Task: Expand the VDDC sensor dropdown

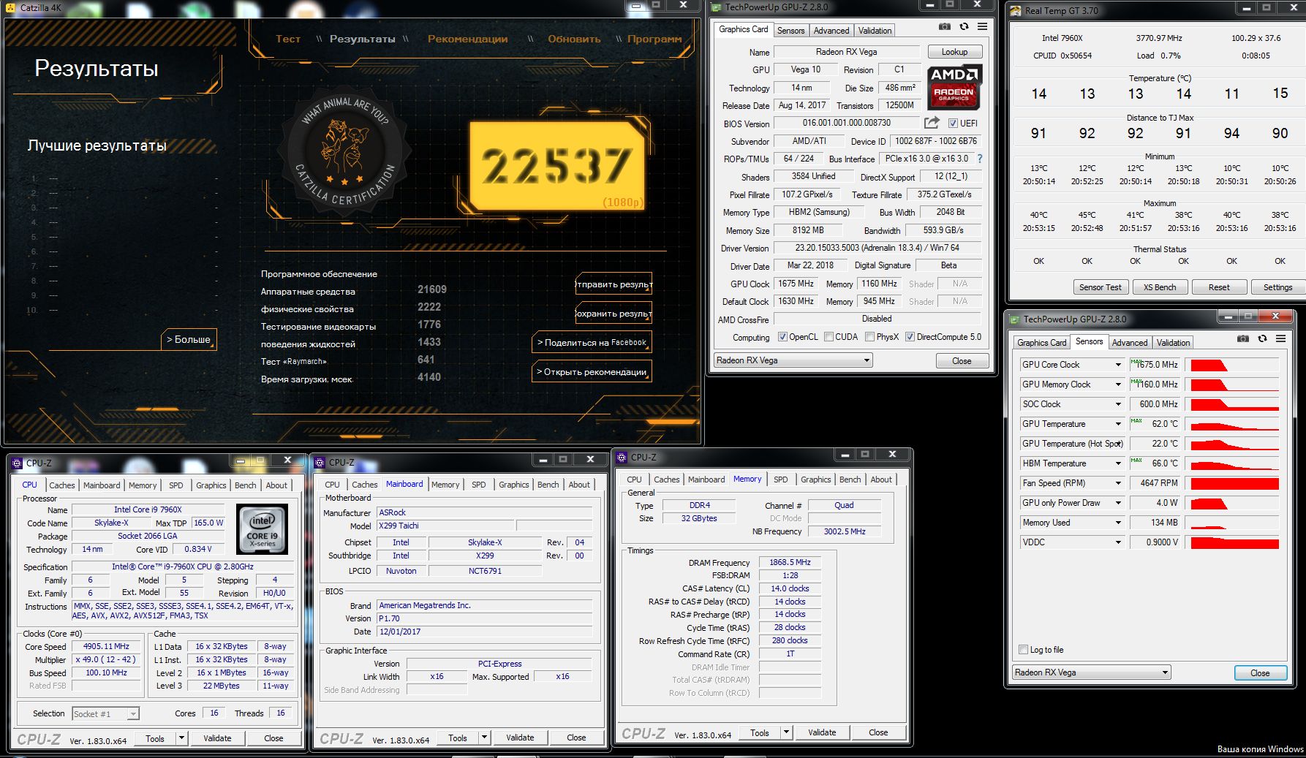Action: point(1117,542)
